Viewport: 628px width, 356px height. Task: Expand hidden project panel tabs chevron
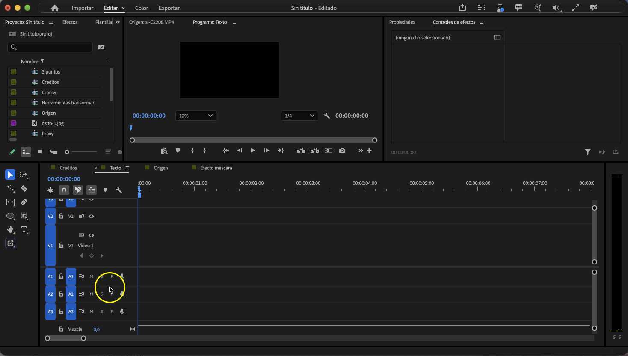pyautogui.click(x=118, y=22)
